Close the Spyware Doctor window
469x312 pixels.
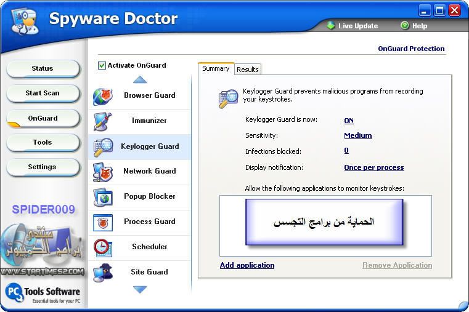coord(455,10)
